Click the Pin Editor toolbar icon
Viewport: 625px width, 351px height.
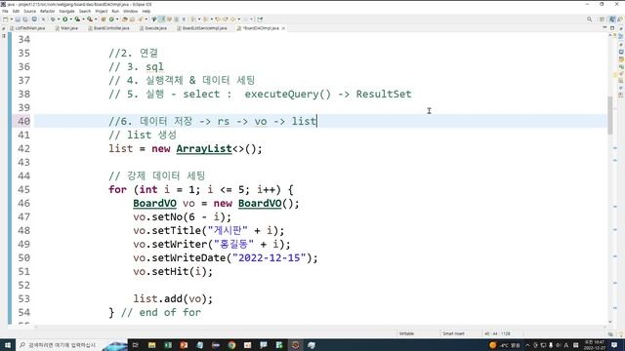pyautogui.click(x=260, y=19)
